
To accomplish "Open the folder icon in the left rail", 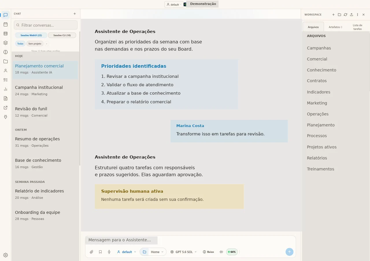I will 5,61.
